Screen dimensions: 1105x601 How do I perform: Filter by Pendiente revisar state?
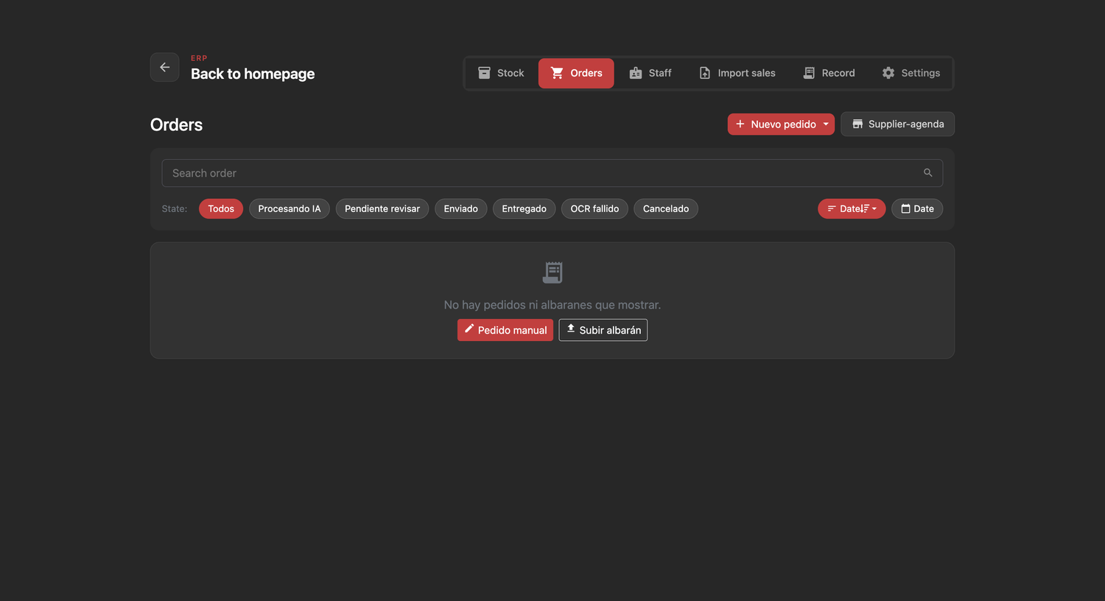[x=382, y=208]
